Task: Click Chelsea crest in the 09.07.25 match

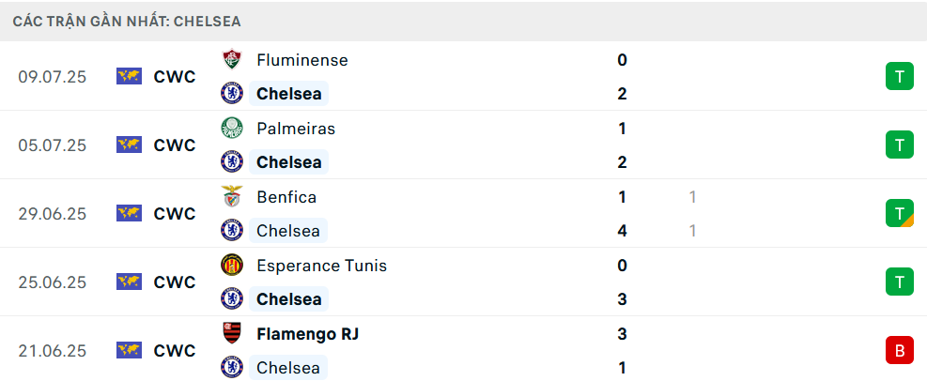Action: click(x=232, y=93)
